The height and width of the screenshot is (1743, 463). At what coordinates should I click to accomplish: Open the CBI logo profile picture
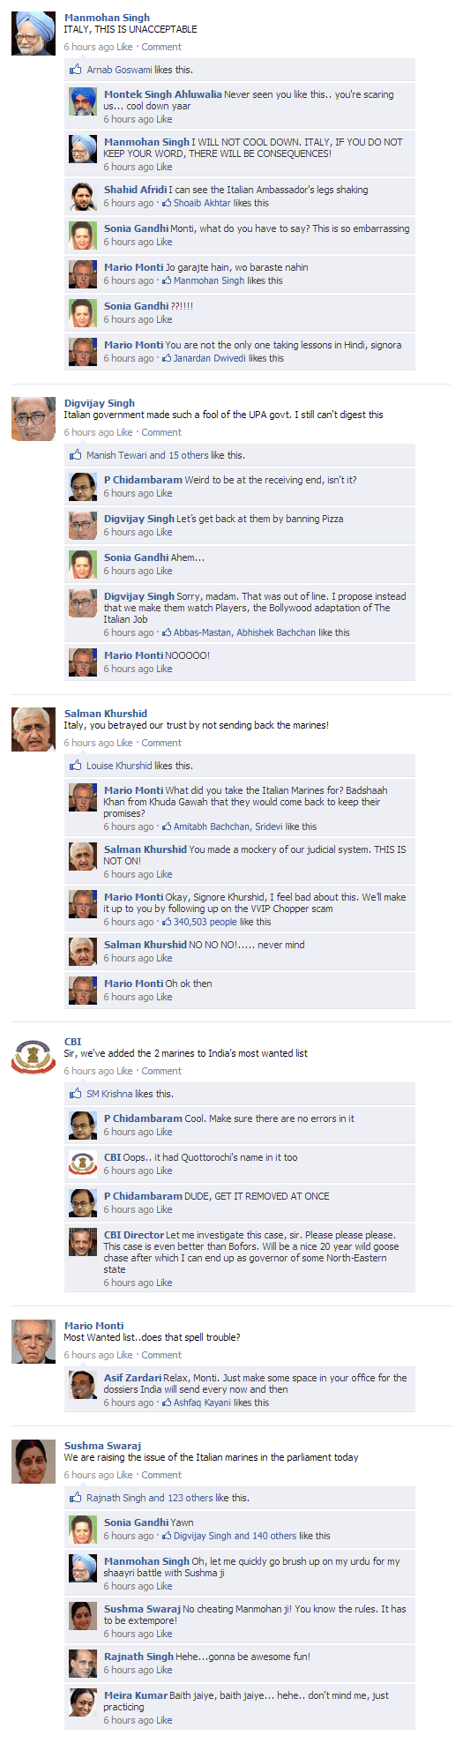[x=34, y=1058]
